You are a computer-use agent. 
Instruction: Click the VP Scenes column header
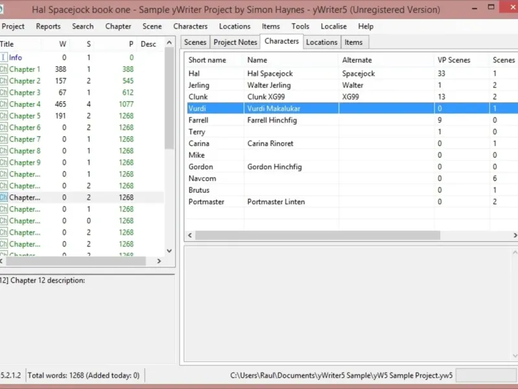pyautogui.click(x=462, y=60)
